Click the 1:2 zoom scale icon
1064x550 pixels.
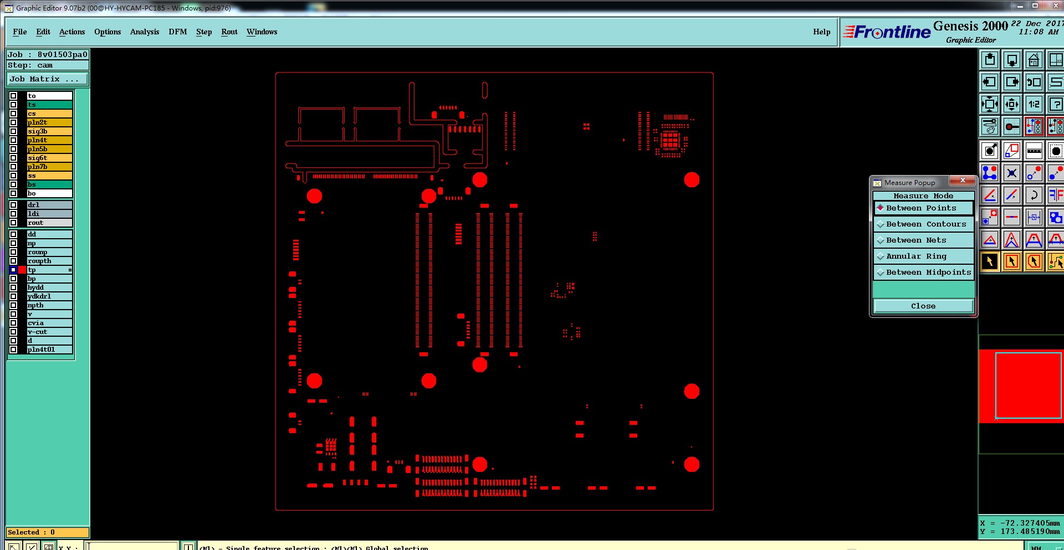click(x=1034, y=104)
